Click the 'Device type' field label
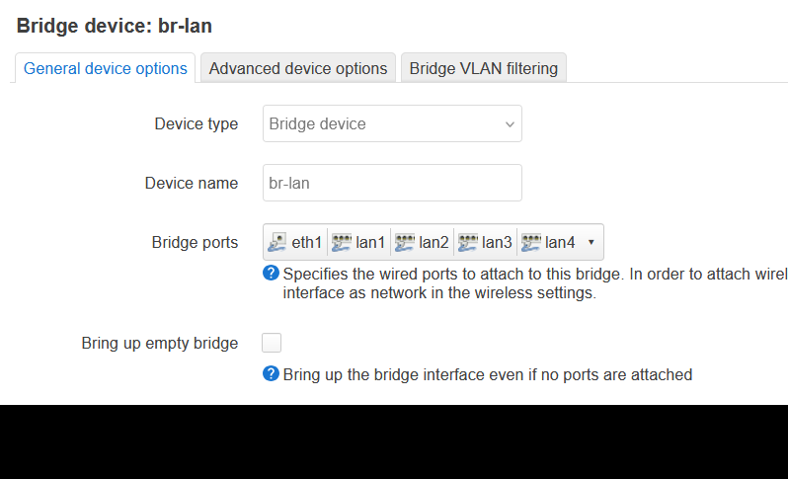Image resolution: width=788 pixels, height=479 pixels. 196,124
